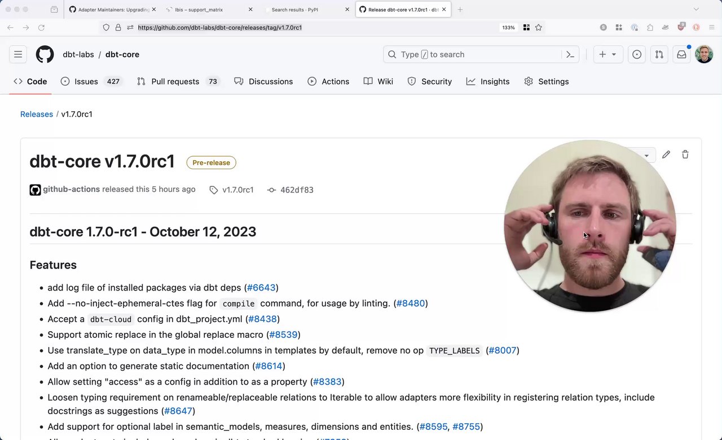Switch to the Pull requests tab
This screenshot has width=722, height=440.
tap(178, 81)
